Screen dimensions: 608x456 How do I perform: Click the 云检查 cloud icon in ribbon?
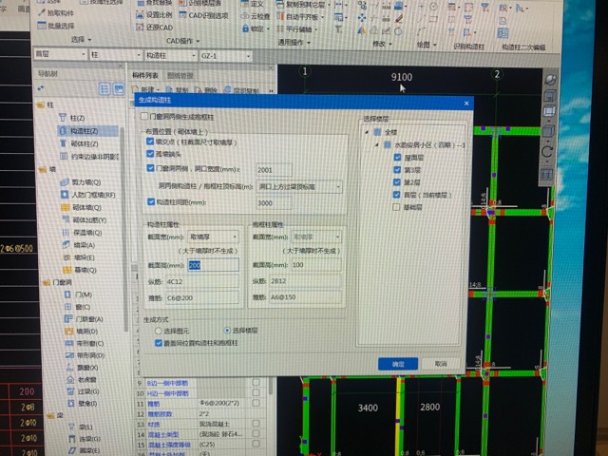click(245, 16)
